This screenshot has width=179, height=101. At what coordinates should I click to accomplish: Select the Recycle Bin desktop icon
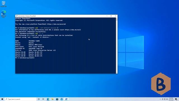pos(3,4)
